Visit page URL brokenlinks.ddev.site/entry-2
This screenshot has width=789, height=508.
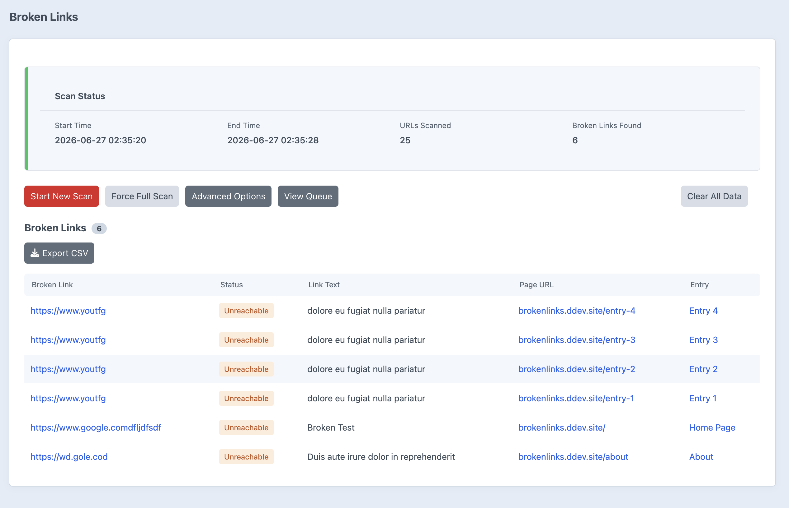click(x=577, y=369)
